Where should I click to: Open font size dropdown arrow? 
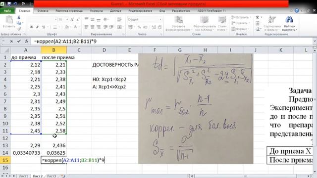67,20
